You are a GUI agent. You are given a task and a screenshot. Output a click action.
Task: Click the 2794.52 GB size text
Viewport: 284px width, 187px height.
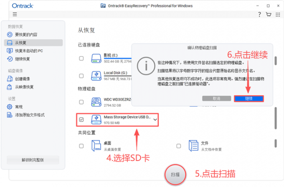click(x=112, y=105)
